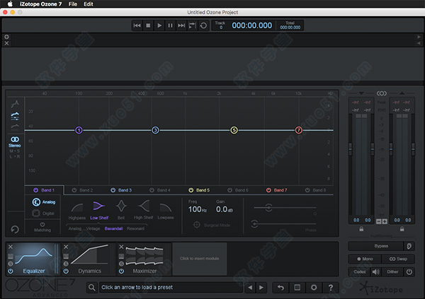Open the iZotope Ozone 7 app menu
This screenshot has width=425, height=299.
click(x=40, y=4)
